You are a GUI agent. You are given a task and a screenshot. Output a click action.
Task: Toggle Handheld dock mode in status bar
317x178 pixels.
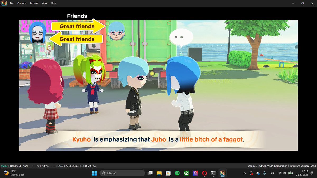[15, 166]
